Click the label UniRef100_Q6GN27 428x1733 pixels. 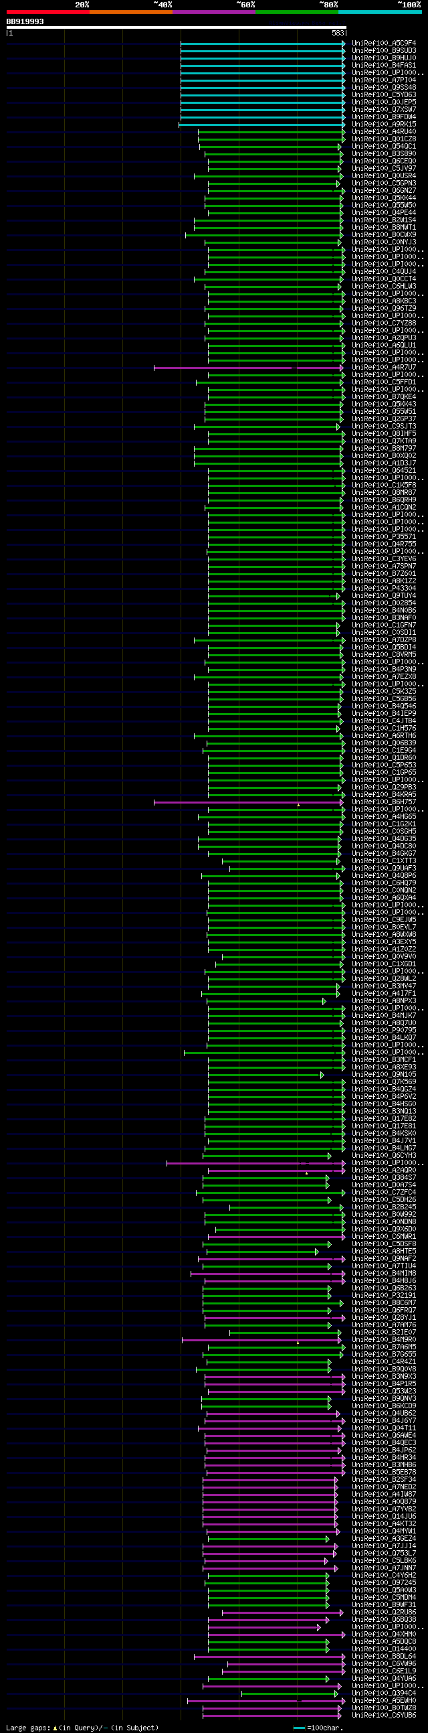click(x=384, y=191)
